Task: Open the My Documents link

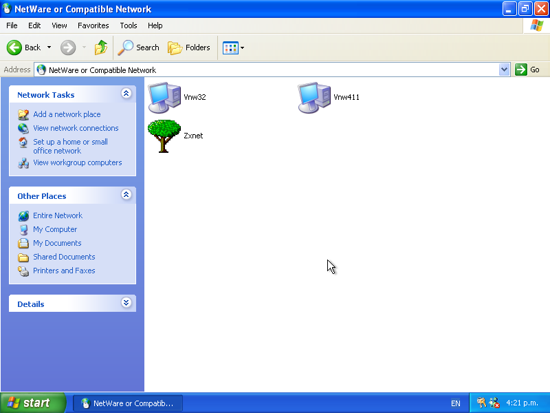Action: coord(57,243)
